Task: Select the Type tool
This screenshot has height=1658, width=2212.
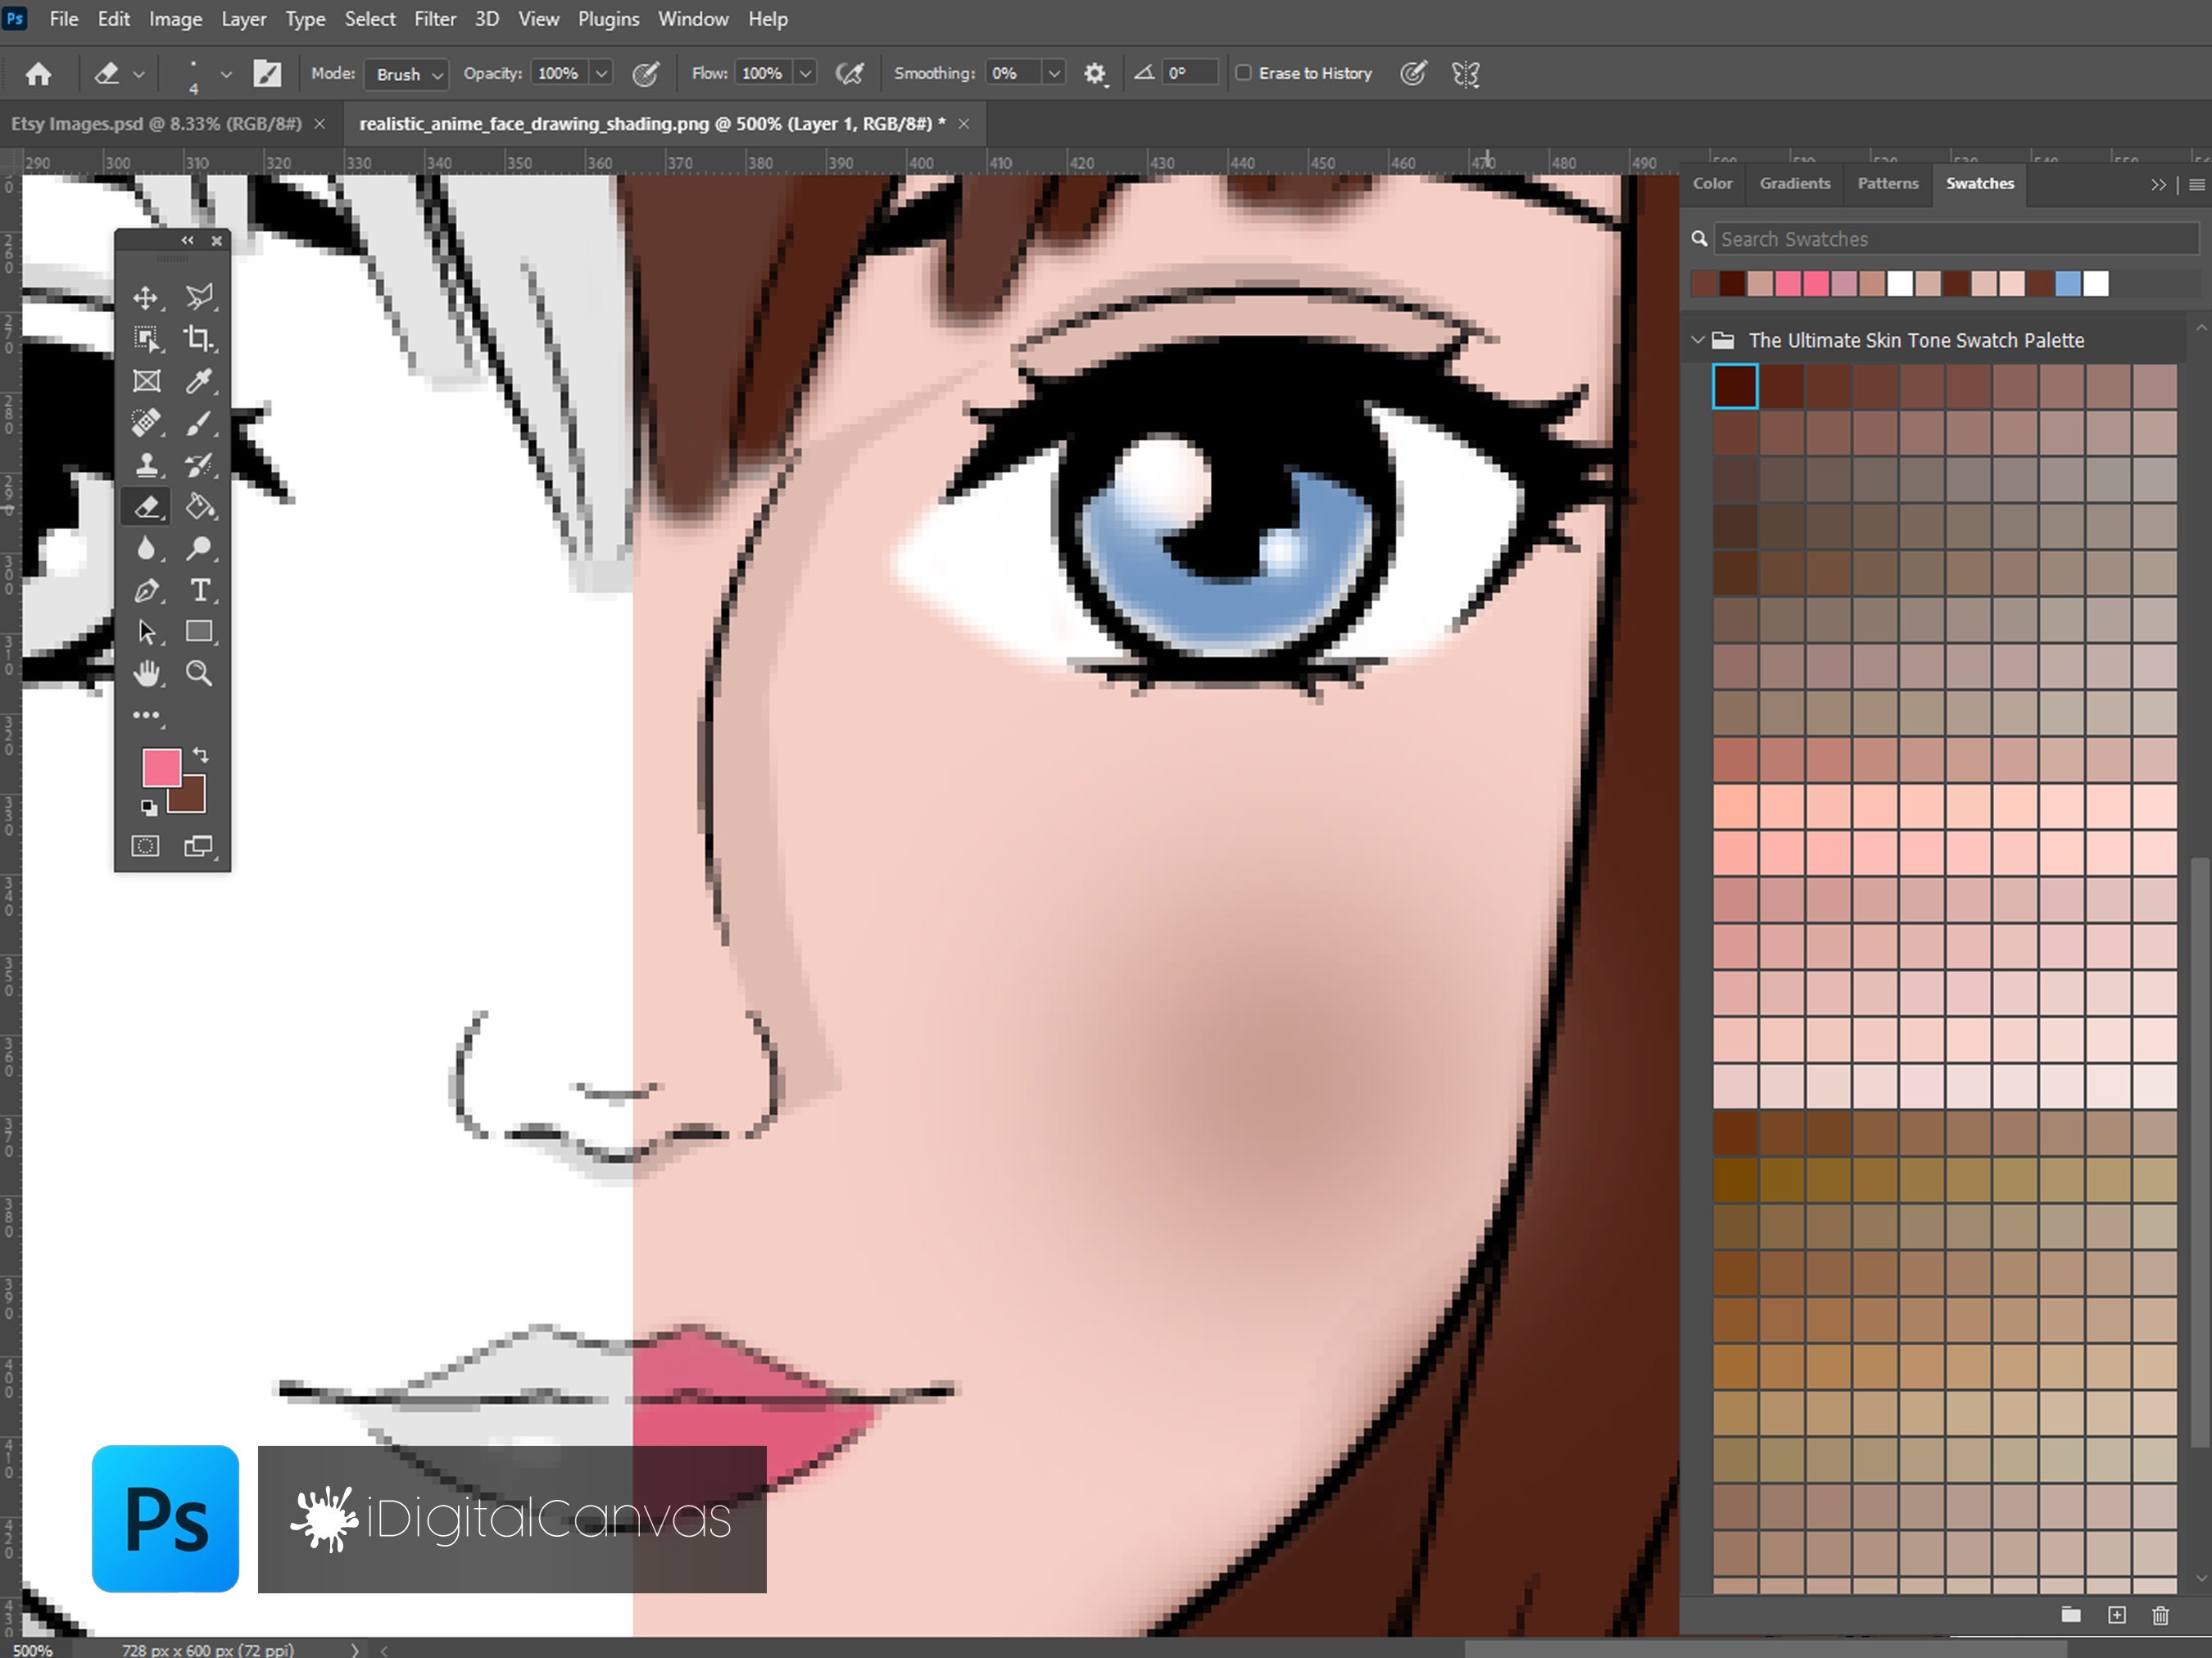Action: click(x=200, y=591)
